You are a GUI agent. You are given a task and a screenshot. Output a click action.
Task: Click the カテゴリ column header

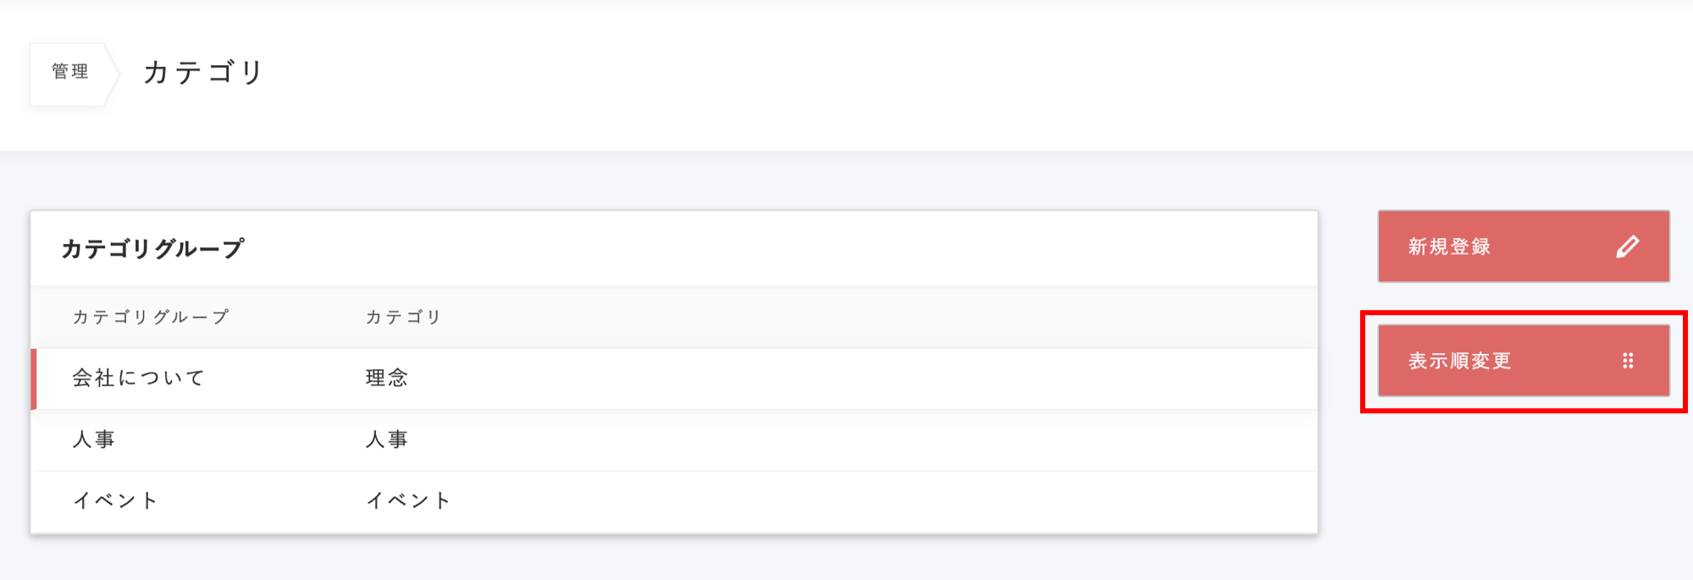403,317
